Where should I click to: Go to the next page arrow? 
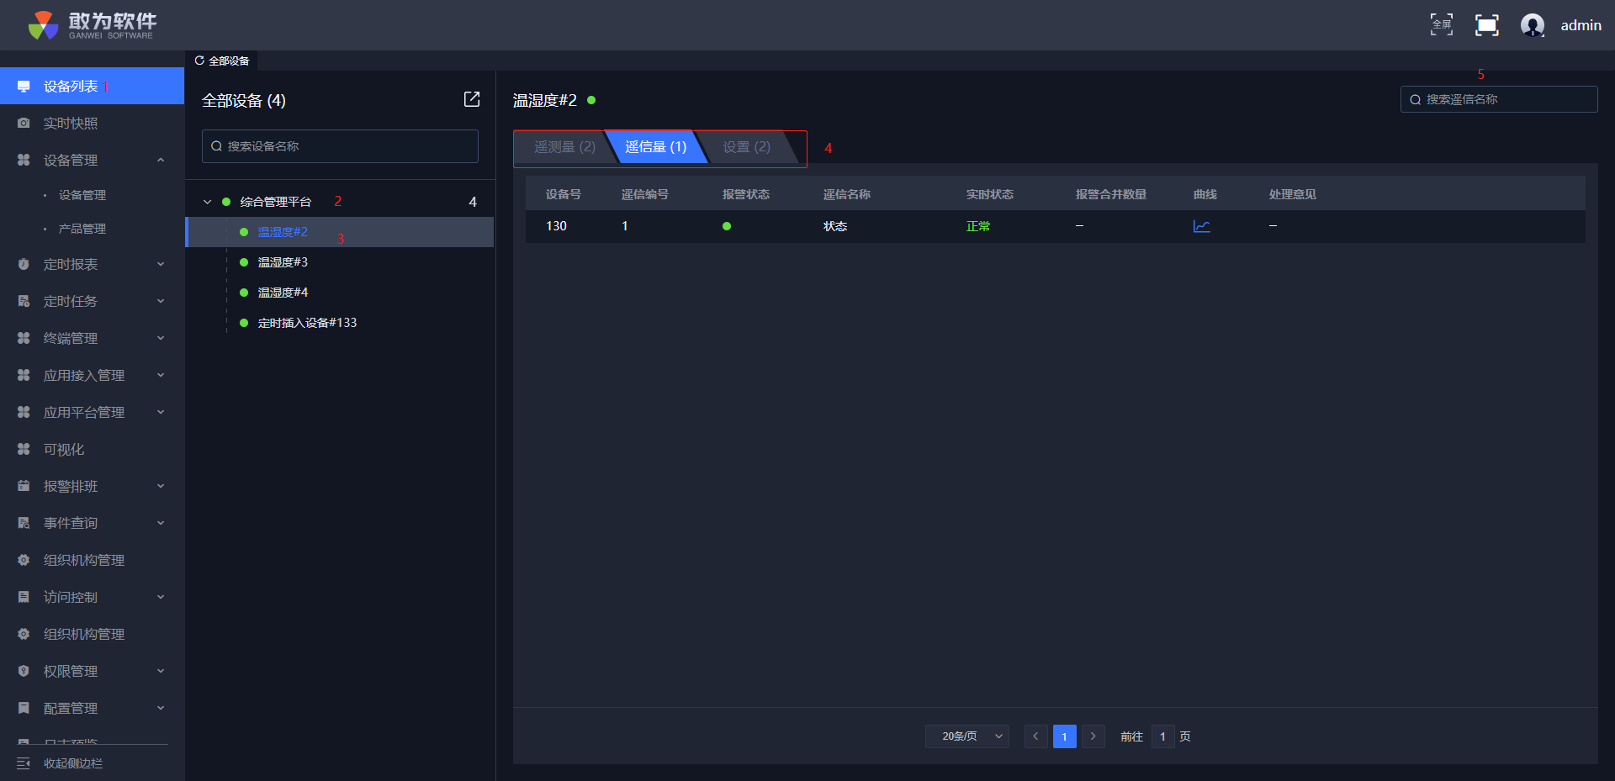point(1093,736)
